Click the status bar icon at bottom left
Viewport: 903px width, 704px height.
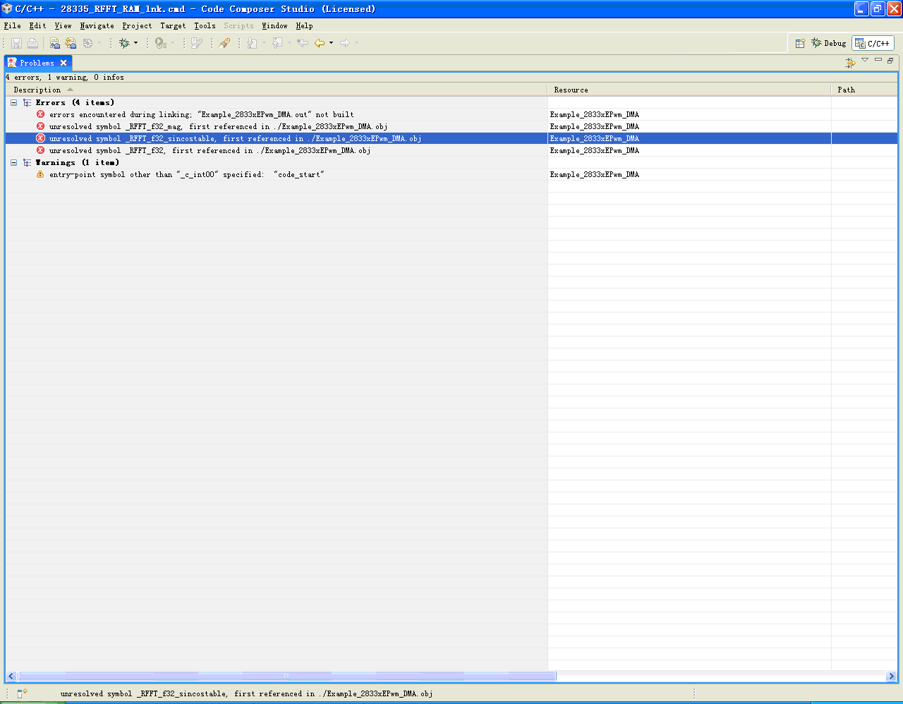[x=22, y=693]
